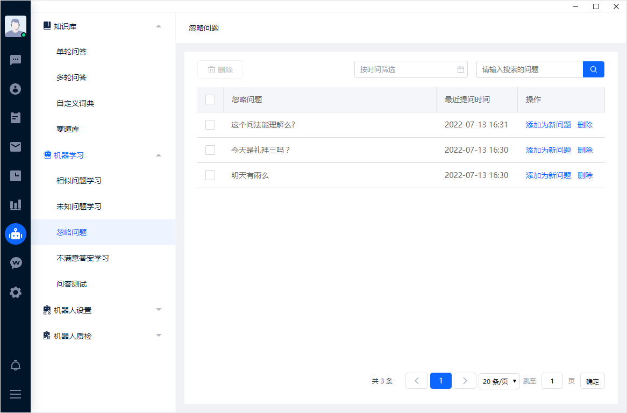The width and height of the screenshot is (627, 413).
Task: Check the row '明天有雨么'
Action: pyautogui.click(x=210, y=175)
